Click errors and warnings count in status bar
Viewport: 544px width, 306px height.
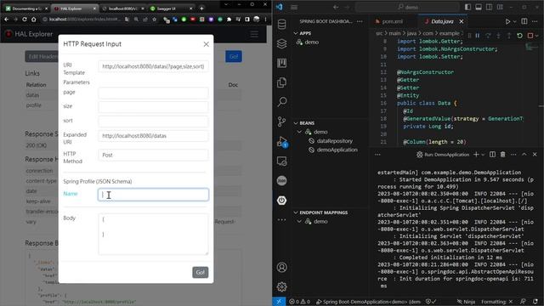(300, 302)
